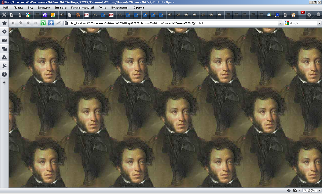Switch to the blue W tab
Image resolution: width=322 pixels, height=194 pixels.
[269, 15]
